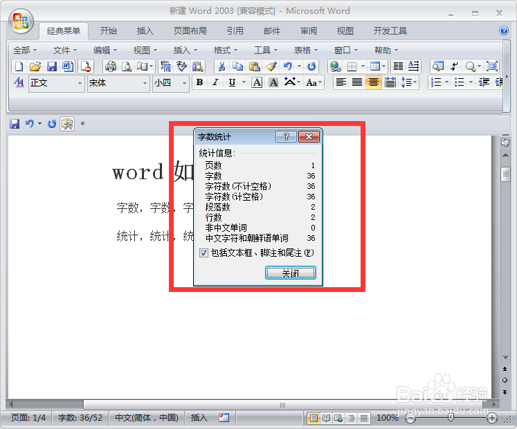Click dialog help question button
The height and width of the screenshot is (429, 517).
(x=287, y=136)
